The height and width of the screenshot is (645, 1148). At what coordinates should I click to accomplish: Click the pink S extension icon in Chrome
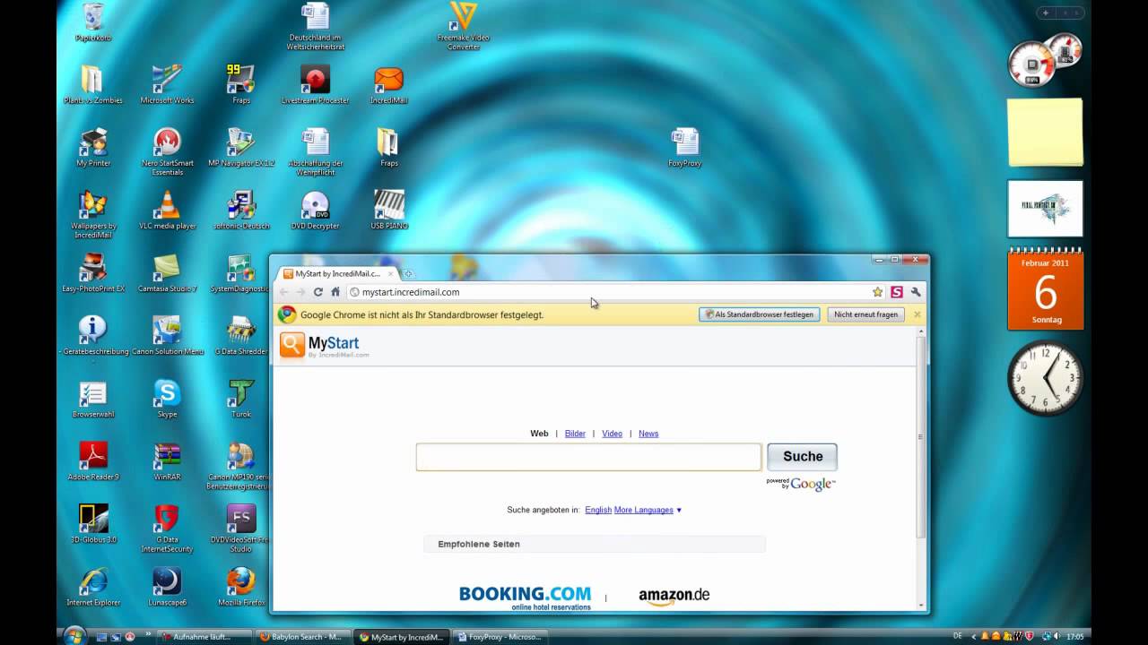tap(897, 292)
